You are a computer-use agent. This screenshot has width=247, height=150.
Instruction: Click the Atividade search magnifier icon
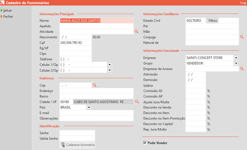136,32
